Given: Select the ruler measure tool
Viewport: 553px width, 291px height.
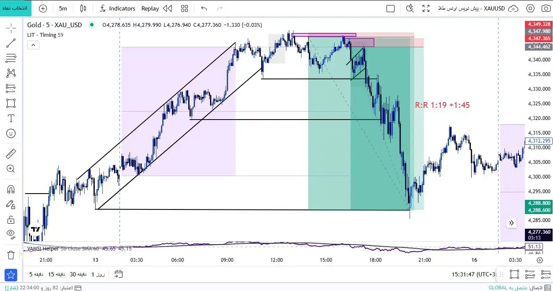Looking at the screenshot, I should click(11, 154).
